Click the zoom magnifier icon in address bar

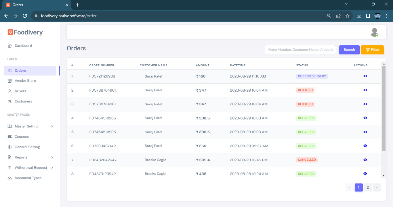pyautogui.click(x=329, y=16)
